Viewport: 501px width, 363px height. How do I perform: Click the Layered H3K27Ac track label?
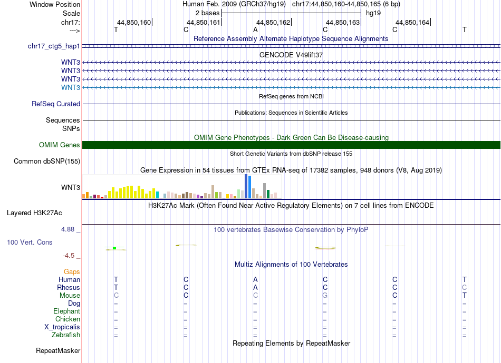tap(34, 213)
